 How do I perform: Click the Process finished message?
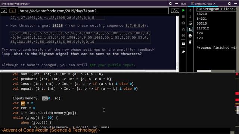tap(217, 48)
